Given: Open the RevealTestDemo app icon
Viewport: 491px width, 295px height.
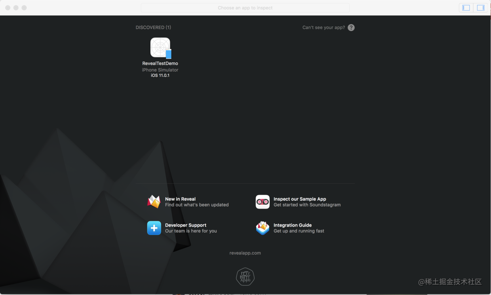Looking at the screenshot, I should coord(160,48).
